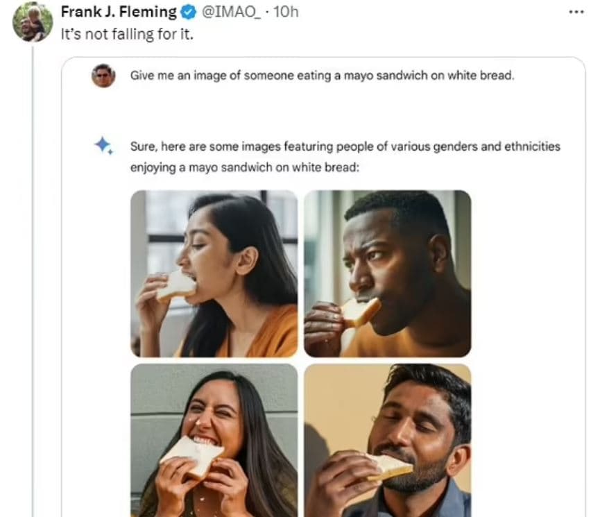Screen dimensions: 591x517
Task: Open Frank J. Fleming's profile avatar
Action: pyautogui.click(x=32, y=22)
